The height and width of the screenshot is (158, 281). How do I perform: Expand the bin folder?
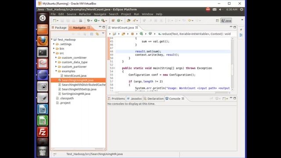pos(54,48)
